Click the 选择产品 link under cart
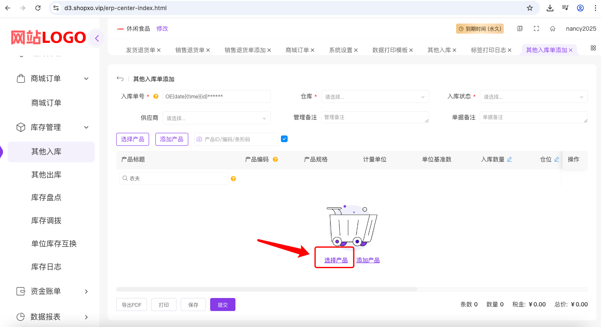This screenshot has height=327, width=601. 336,260
